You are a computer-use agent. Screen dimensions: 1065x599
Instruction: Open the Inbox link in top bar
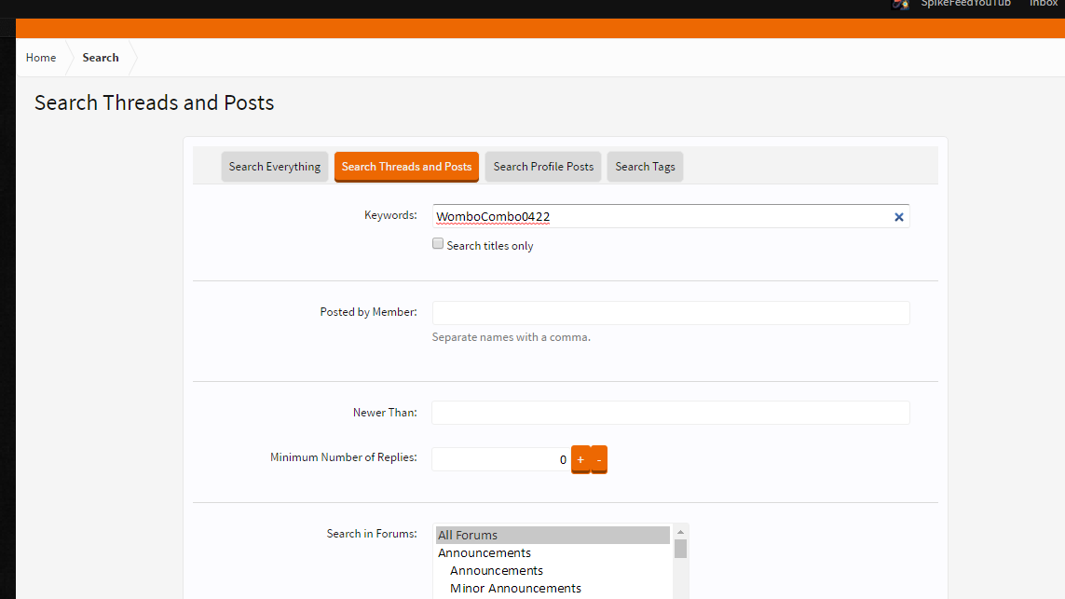(x=1044, y=4)
